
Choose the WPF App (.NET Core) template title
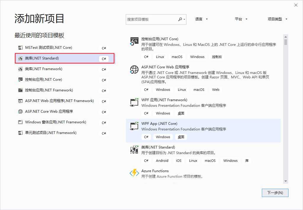pos(159,123)
